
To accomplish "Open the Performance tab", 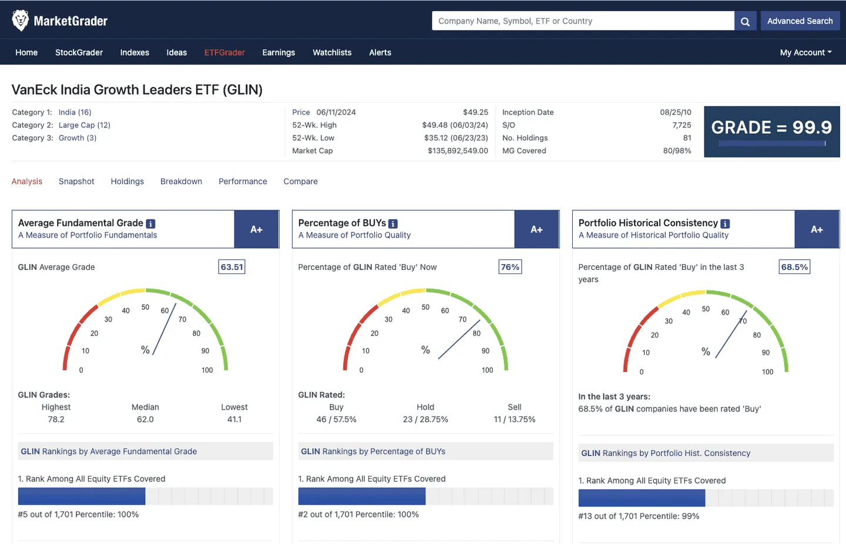I will 243,181.
